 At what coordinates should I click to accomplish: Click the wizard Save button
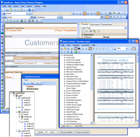[x=52, y=132]
